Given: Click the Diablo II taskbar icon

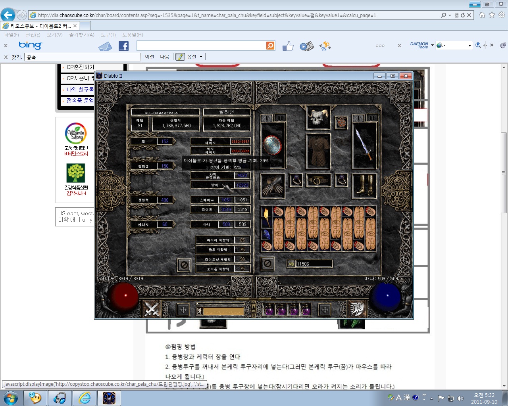Looking at the screenshot, I should [109, 398].
